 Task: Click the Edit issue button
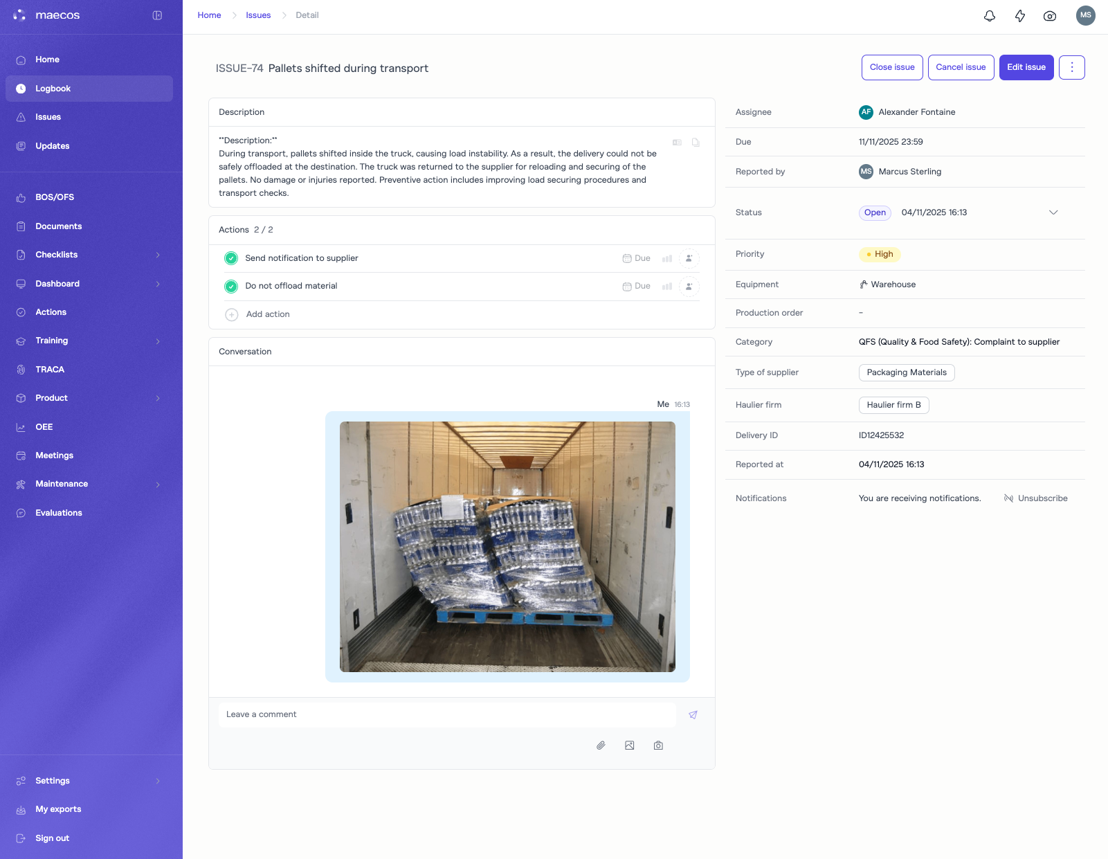1026,67
